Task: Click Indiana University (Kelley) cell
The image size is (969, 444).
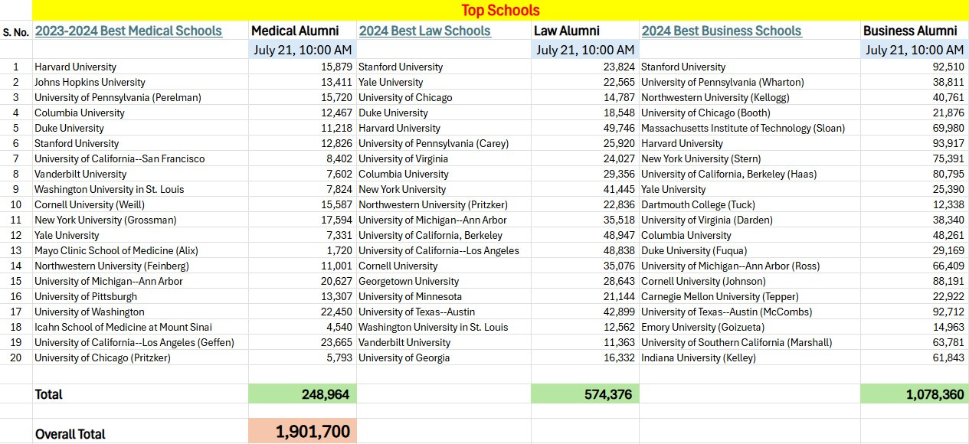Action: pos(750,357)
